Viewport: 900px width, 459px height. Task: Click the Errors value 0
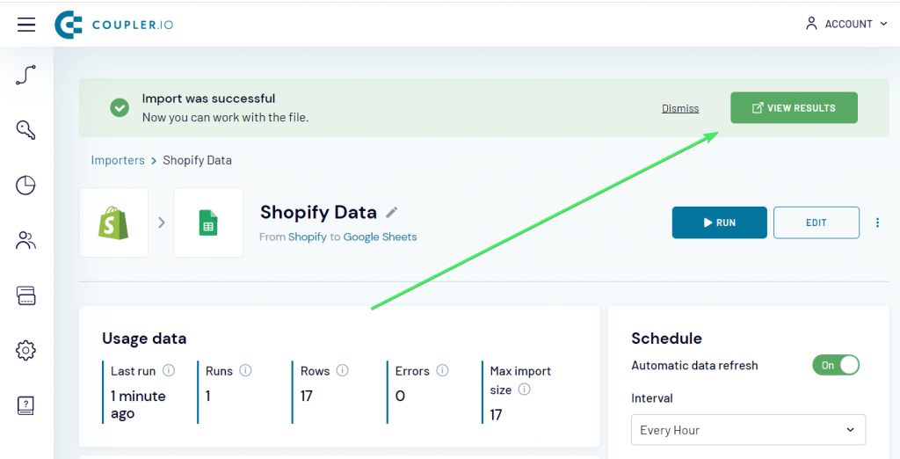tap(400, 396)
